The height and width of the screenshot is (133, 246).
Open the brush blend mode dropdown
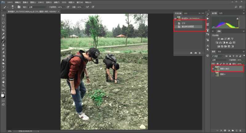pos(38,7)
